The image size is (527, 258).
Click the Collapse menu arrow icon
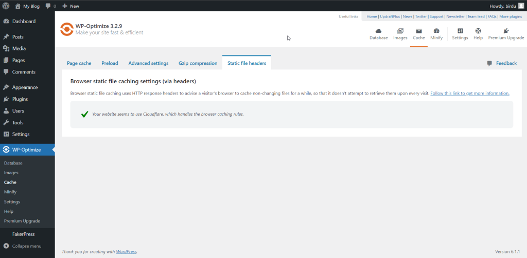[x=6, y=246]
